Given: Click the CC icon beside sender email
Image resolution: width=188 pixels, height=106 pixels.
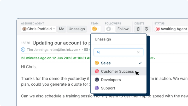Looking at the screenshot, I should point(86,50).
